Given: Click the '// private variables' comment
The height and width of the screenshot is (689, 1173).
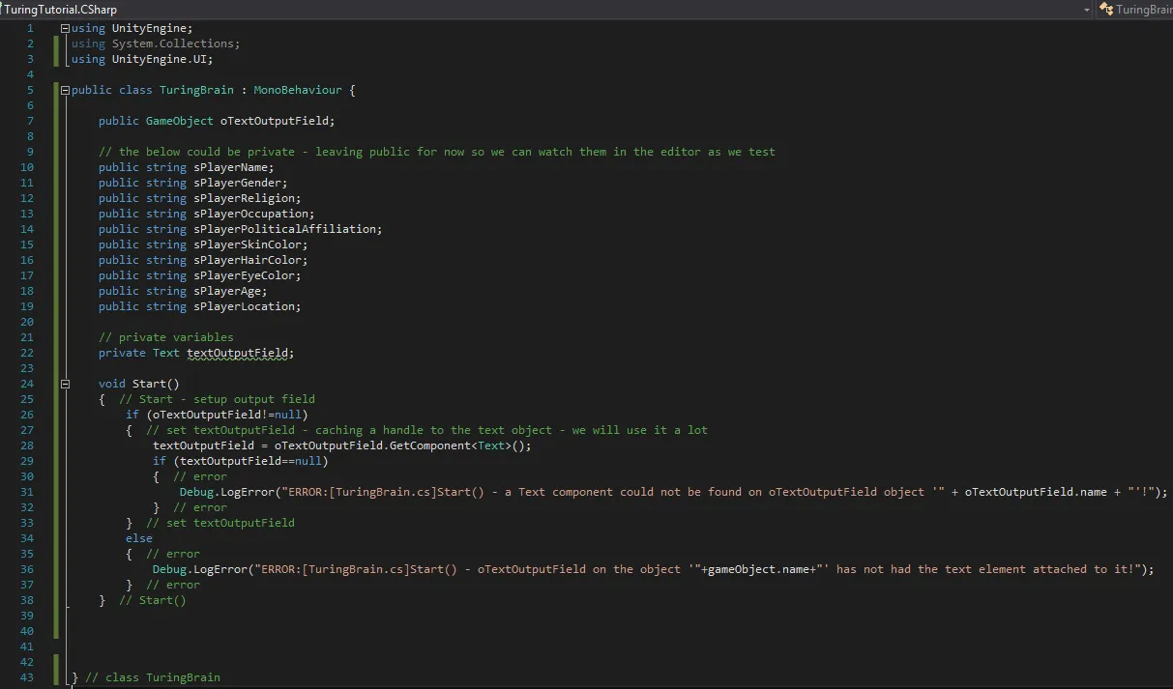Looking at the screenshot, I should 166,337.
